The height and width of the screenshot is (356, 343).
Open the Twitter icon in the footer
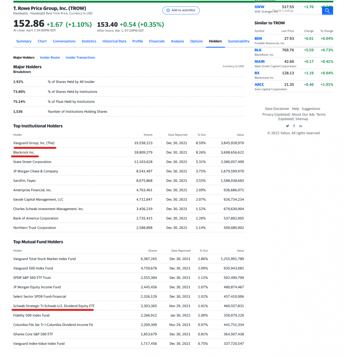[x=287, y=126]
